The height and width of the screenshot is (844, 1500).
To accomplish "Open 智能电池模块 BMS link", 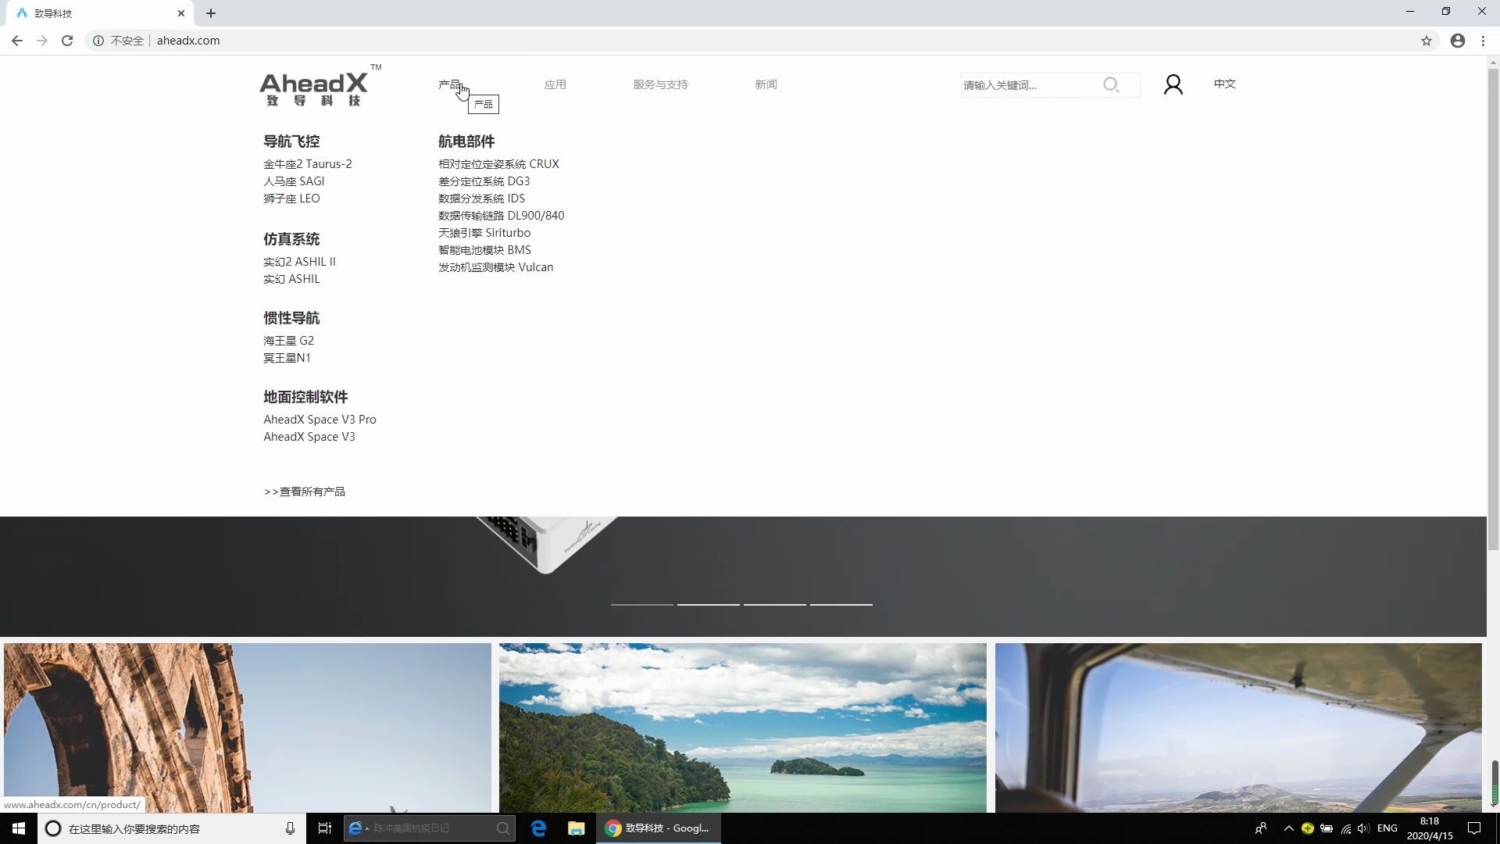I will pos(484,250).
